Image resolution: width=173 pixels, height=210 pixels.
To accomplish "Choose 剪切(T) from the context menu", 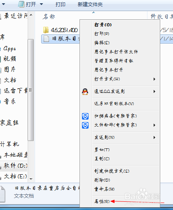I will [102, 150].
